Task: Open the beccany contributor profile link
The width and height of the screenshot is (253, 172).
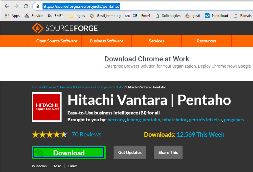Action: point(116,120)
